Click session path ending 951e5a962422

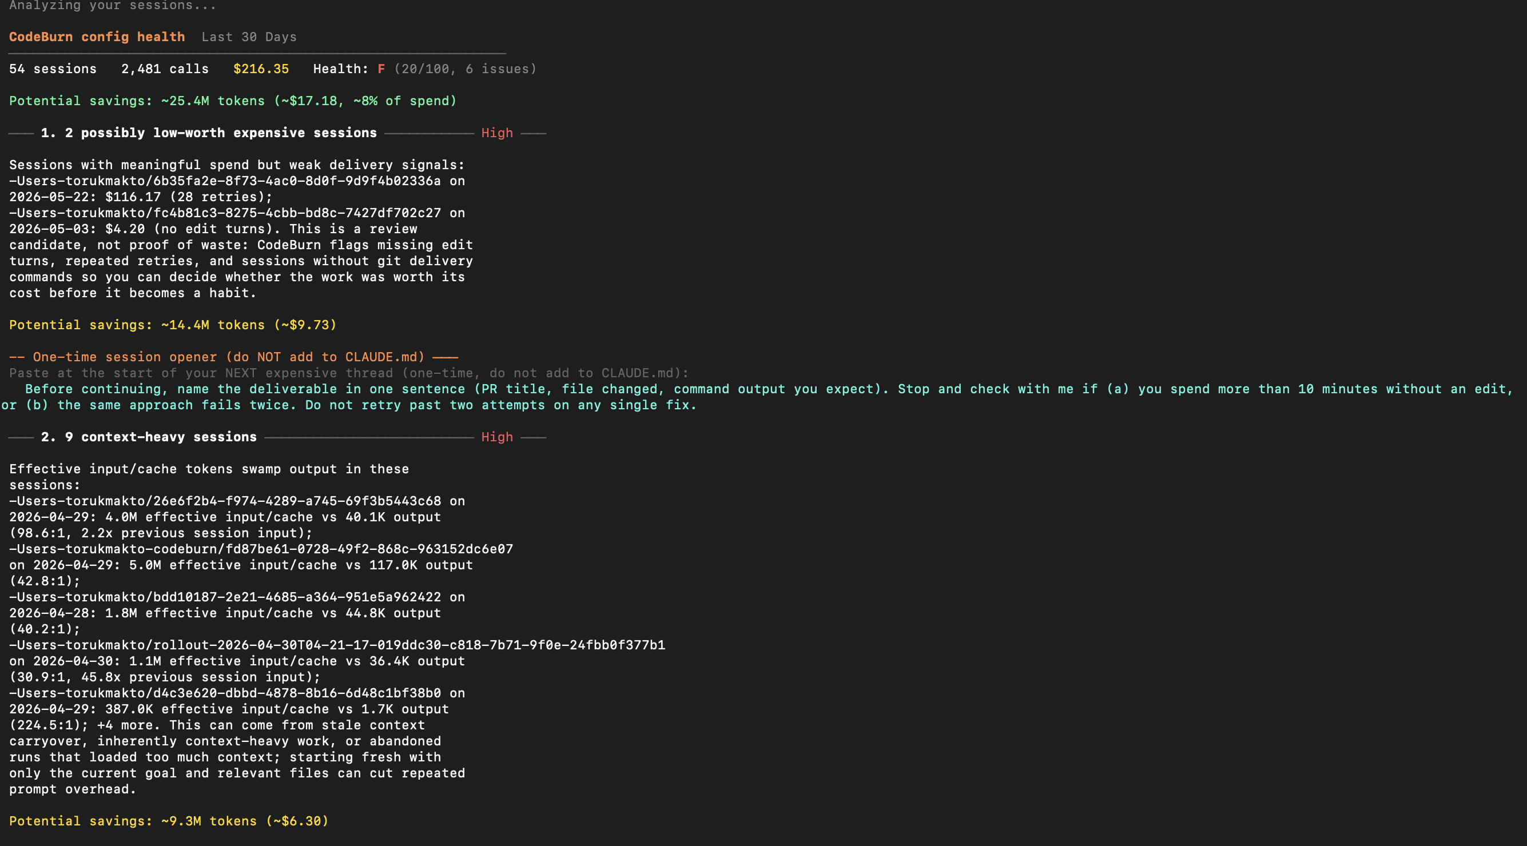(225, 597)
